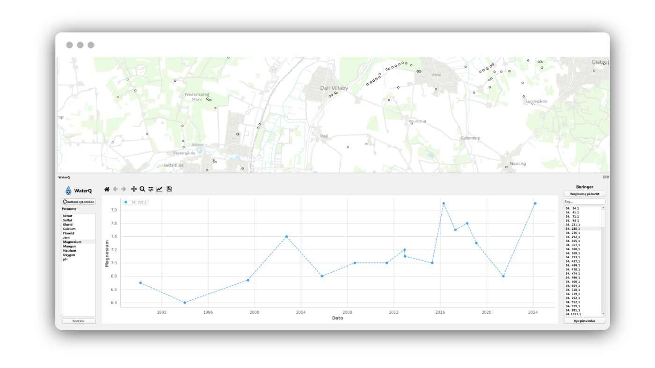Click the 34. 235_1 legend entry
The width and height of the screenshot is (655, 368).
pyautogui.click(x=135, y=202)
